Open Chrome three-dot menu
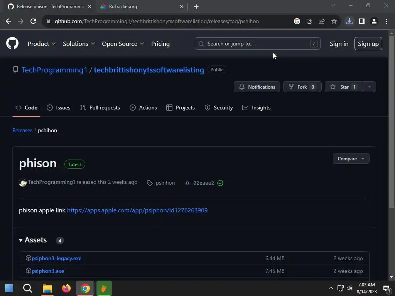Screen dimensions: 395x296 coord(387,22)
